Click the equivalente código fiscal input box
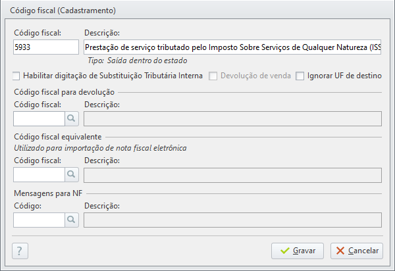Screen dimensions: 395x271 point(39,174)
